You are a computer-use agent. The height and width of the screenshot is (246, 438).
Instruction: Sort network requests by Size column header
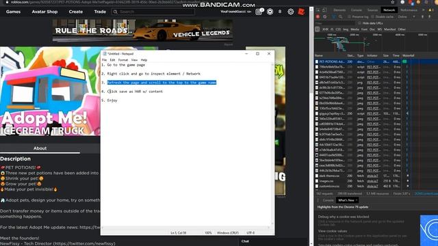(x=386, y=55)
